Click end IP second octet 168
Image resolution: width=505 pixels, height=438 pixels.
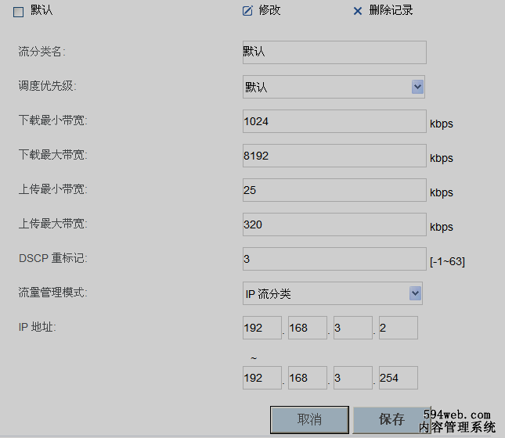point(308,378)
